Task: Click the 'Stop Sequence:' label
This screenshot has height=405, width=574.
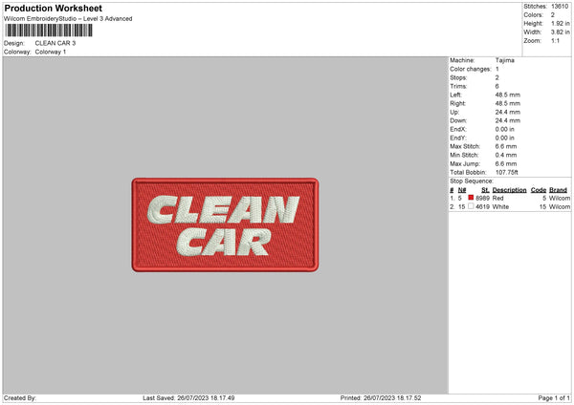Action: pos(472,181)
